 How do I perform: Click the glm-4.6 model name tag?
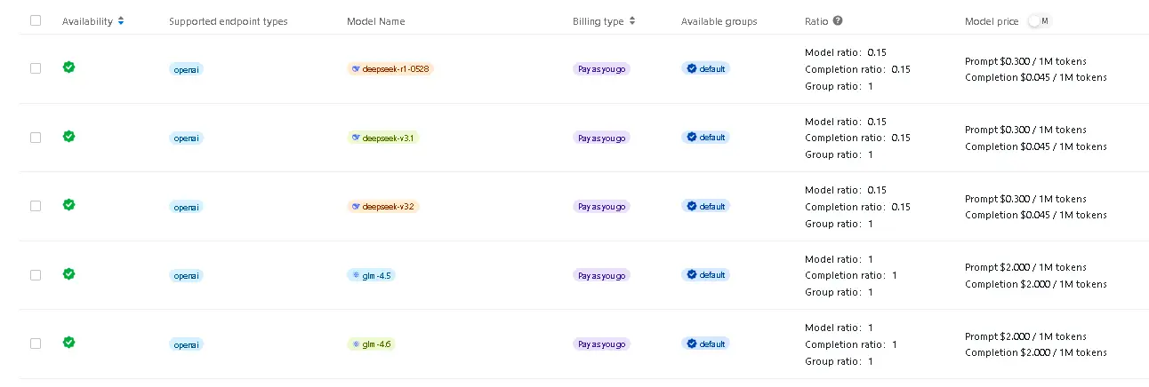click(371, 344)
